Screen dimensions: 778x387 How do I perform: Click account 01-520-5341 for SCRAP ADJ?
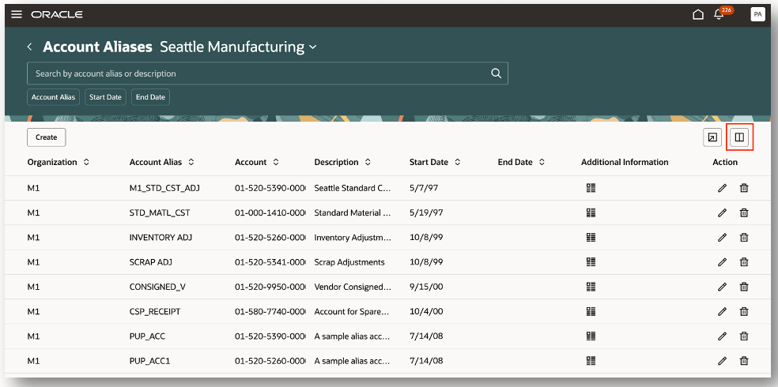[270, 261]
